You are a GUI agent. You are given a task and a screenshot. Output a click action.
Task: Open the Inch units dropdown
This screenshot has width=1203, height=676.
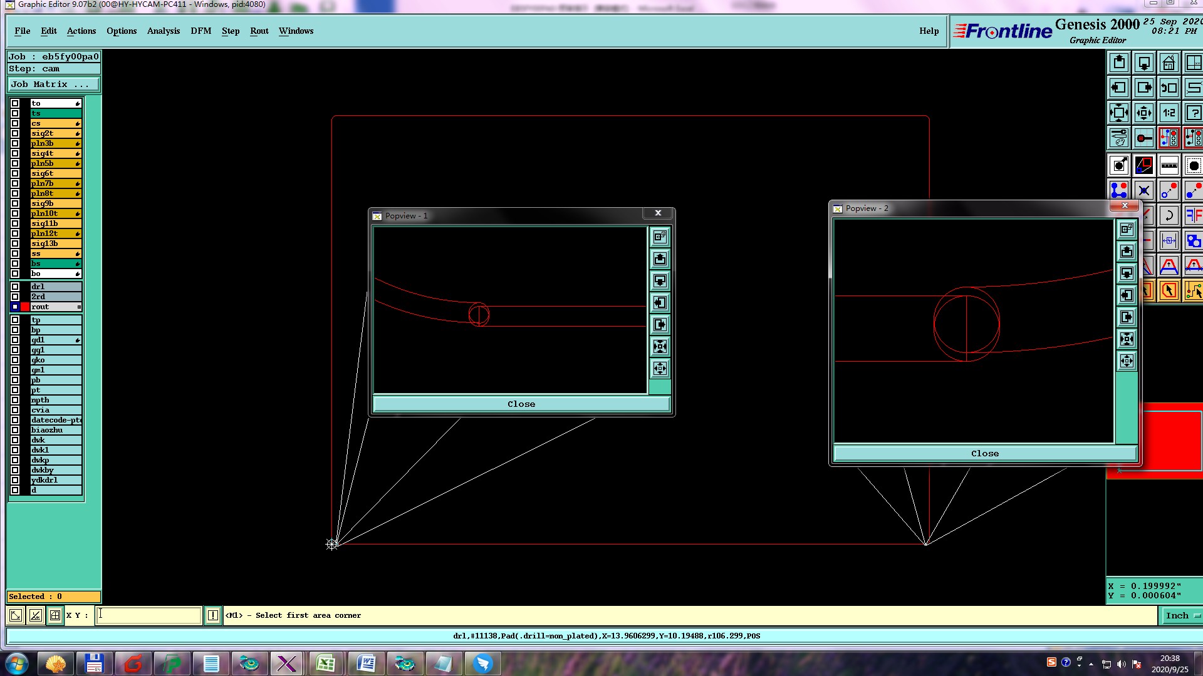[1182, 616]
